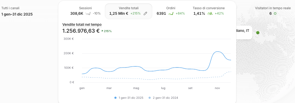Toggle the 2 gen–31 dic 2024 legend series
295x103 pixels.
point(163,98)
